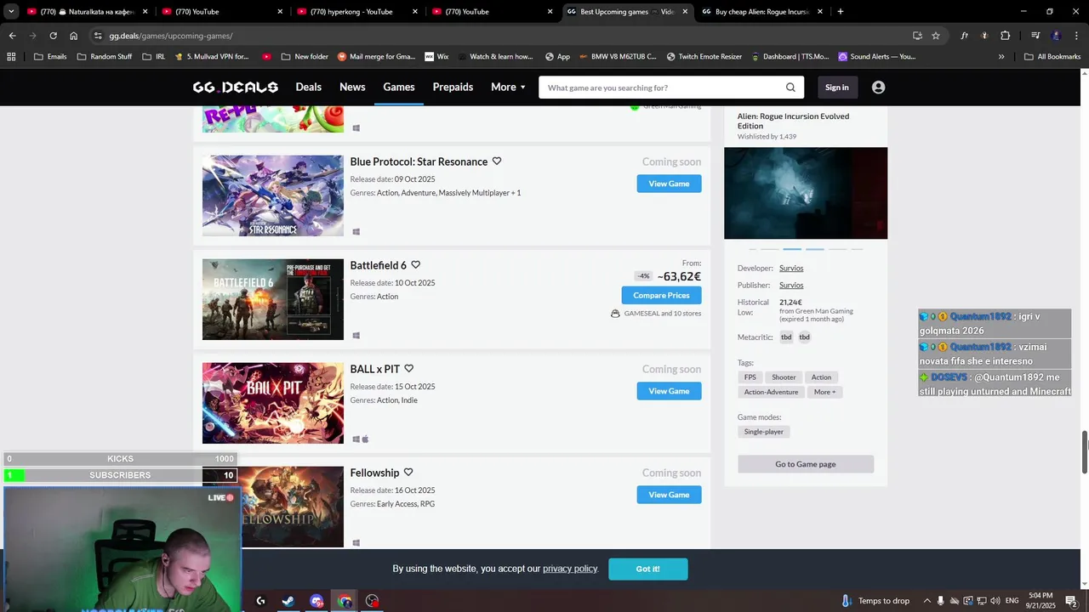
Task: Open the browser home page
Action: [x=74, y=36]
